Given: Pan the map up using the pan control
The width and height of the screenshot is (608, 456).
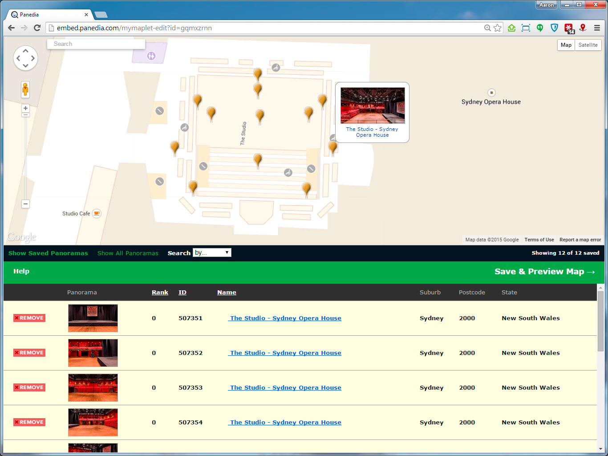Looking at the screenshot, I should click(x=25, y=51).
